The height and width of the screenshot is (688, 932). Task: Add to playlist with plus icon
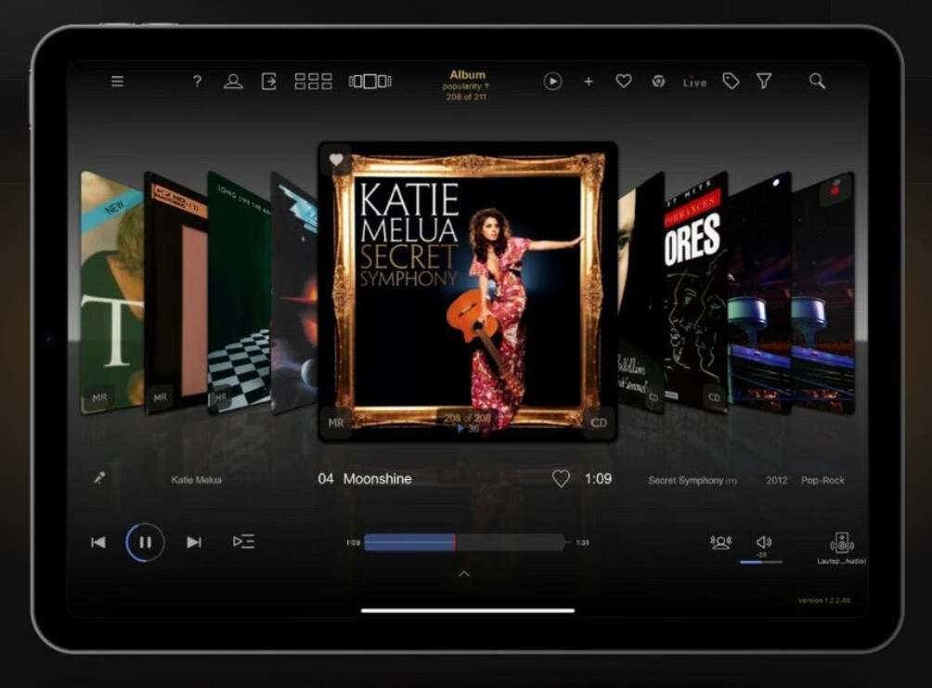pyautogui.click(x=589, y=82)
